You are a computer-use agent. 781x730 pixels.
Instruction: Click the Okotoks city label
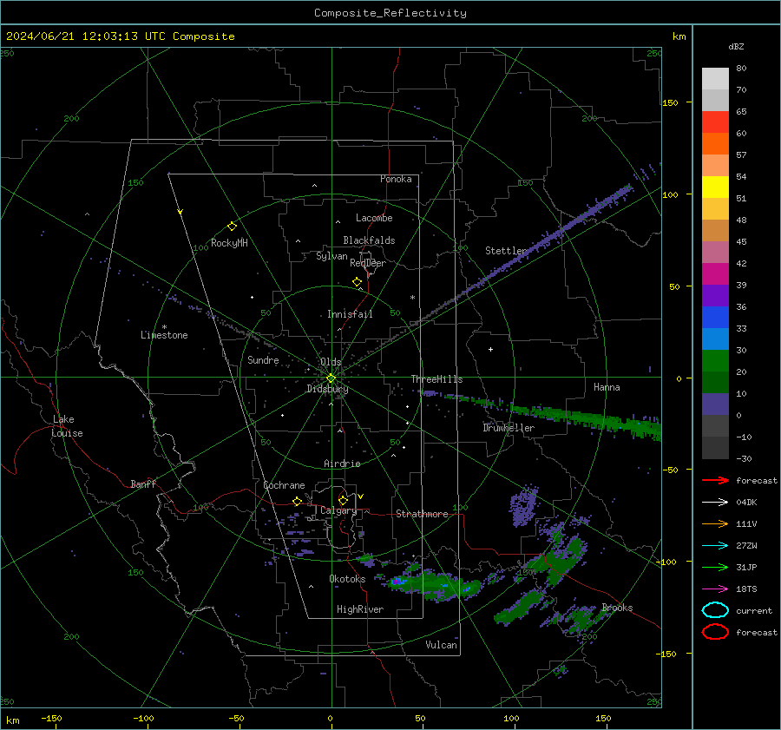[x=347, y=579]
